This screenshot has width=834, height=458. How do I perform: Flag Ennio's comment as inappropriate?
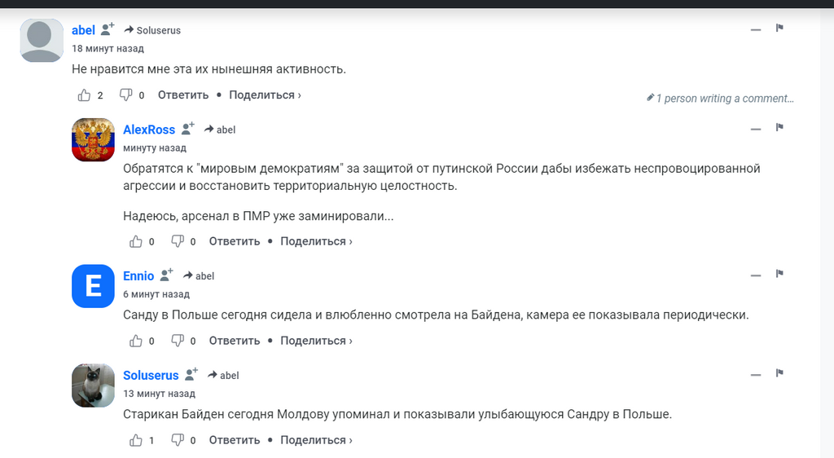pyautogui.click(x=779, y=275)
